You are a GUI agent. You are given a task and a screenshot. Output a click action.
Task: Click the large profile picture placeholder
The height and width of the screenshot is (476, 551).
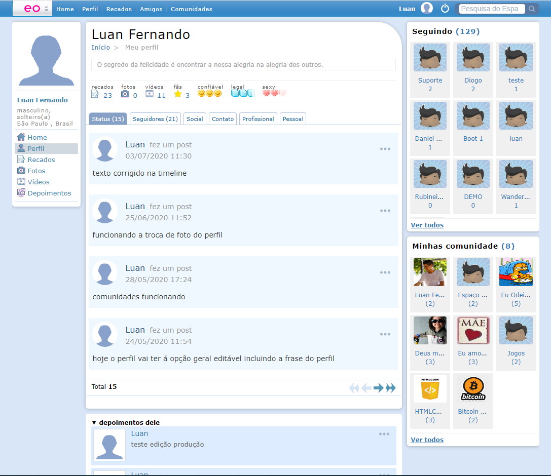47,60
